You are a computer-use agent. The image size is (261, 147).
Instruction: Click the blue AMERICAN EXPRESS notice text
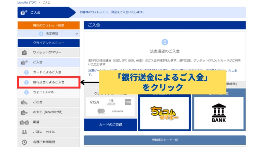click(x=162, y=72)
